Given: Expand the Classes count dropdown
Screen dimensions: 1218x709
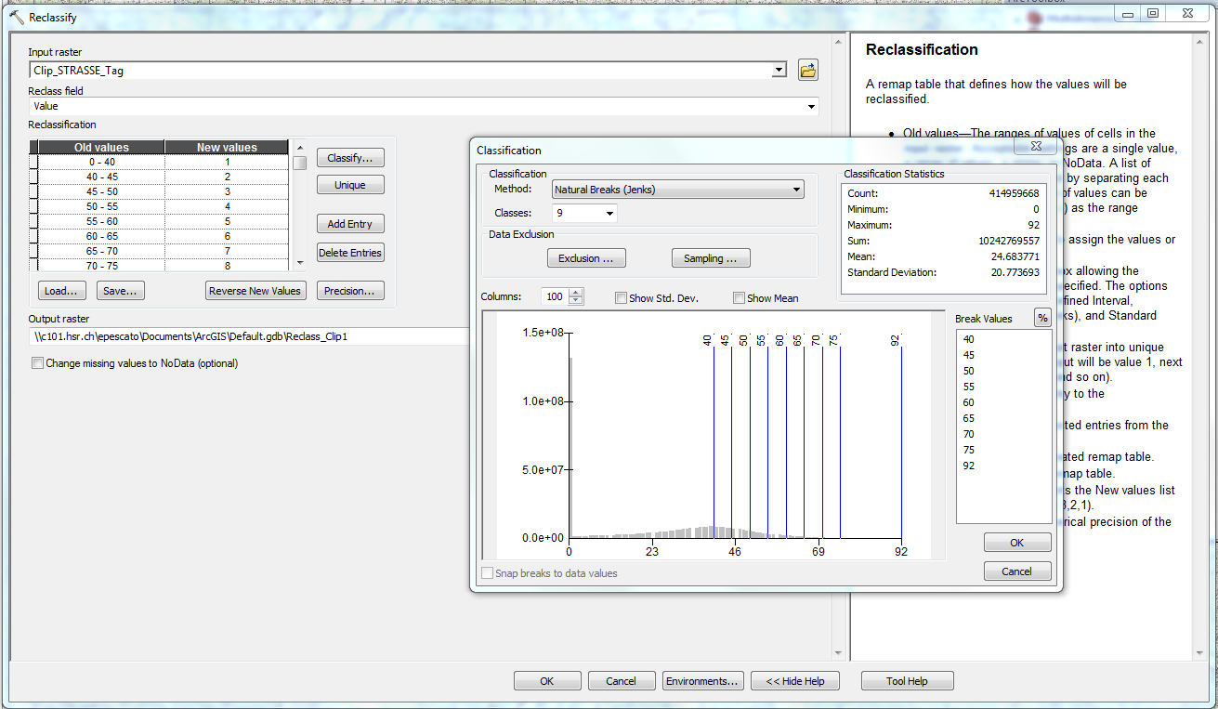Looking at the screenshot, I should tap(609, 214).
